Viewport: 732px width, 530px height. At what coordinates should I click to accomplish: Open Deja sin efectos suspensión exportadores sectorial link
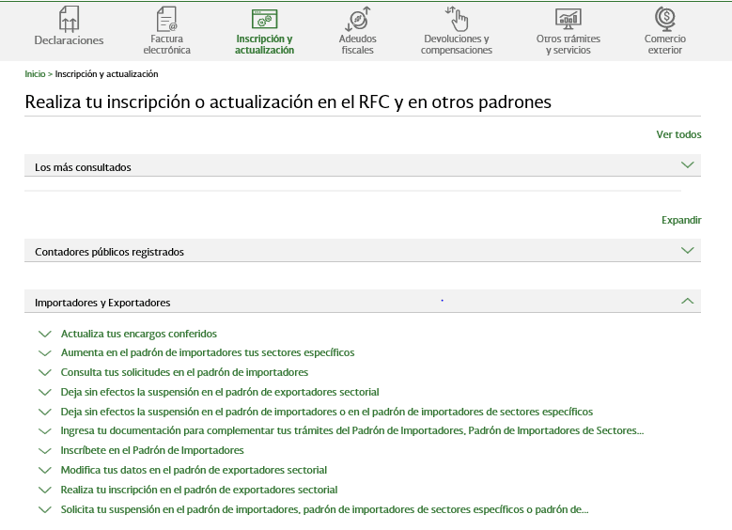(x=220, y=392)
